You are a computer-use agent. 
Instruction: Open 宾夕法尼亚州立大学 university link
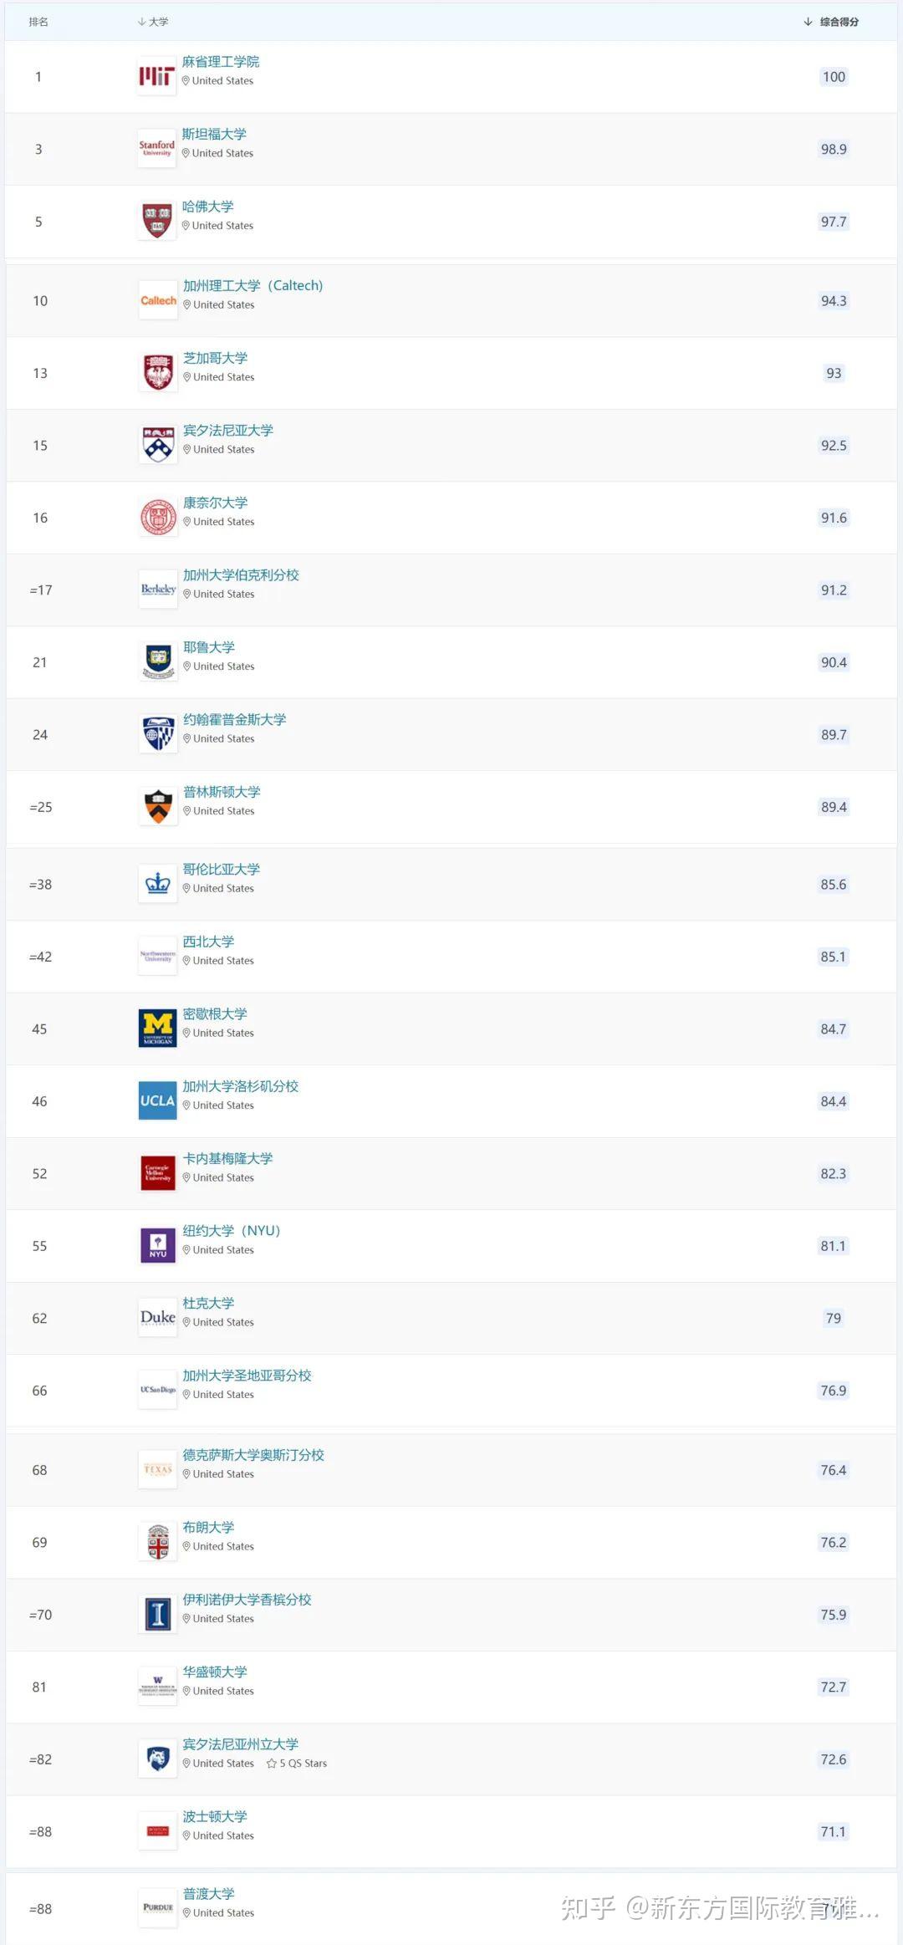click(241, 1744)
